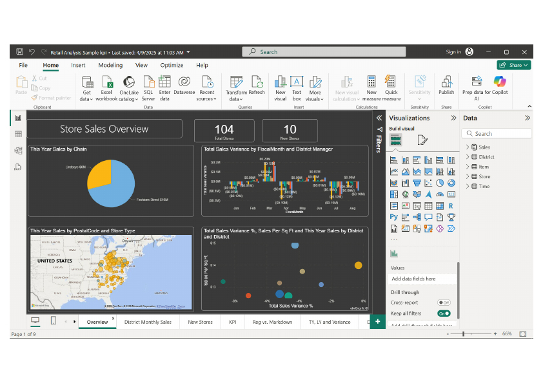Select the Power Automate visual icon
Viewport: 543px width, 383px height.
[x=451, y=229]
